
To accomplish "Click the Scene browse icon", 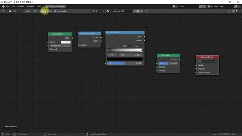I will 175,6.
